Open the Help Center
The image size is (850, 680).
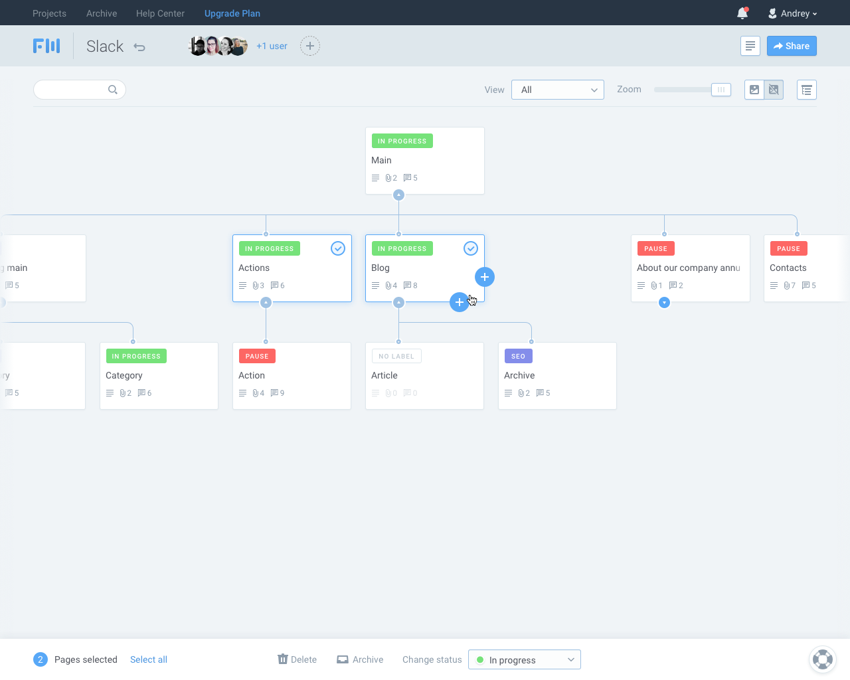160,13
